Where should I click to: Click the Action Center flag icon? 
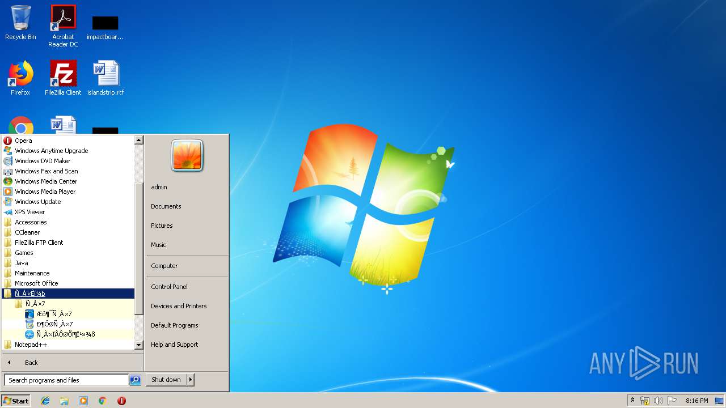672,401
